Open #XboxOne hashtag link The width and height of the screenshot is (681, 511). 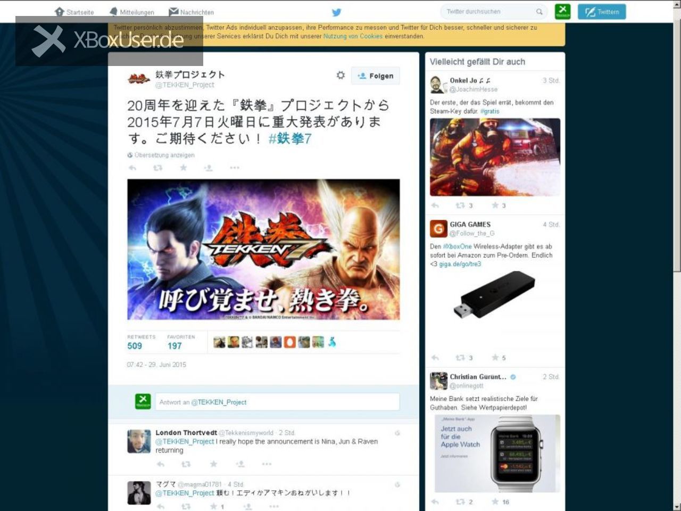[x=457, y=246]
